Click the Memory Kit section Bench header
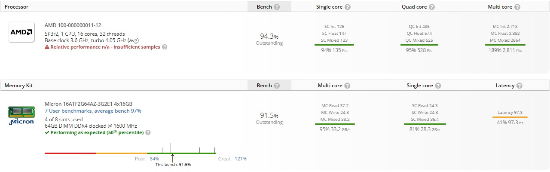The height and width of the screenshot is (172, 550). coord(264,86)
